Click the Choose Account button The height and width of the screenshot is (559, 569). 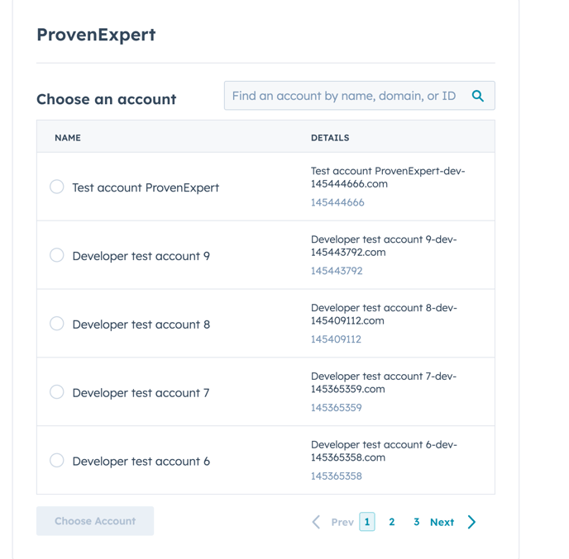click(95, 521)
